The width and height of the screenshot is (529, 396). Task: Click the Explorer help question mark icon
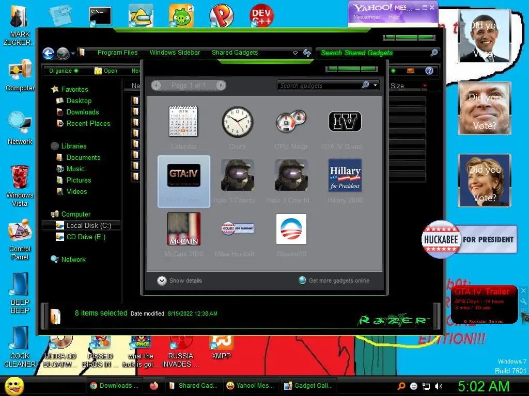(x=429, y=71)
